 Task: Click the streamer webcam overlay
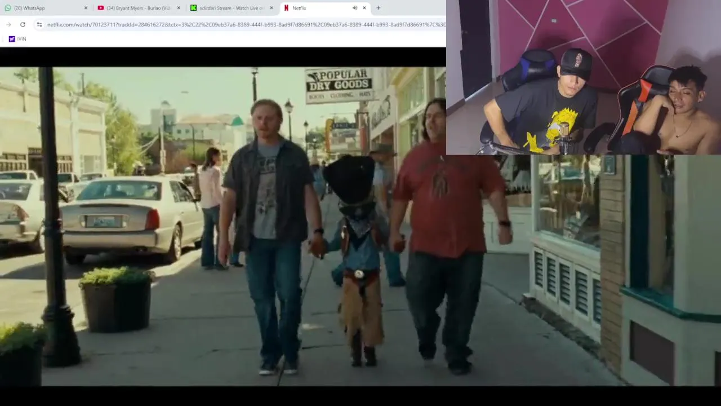tap(584, 77)
